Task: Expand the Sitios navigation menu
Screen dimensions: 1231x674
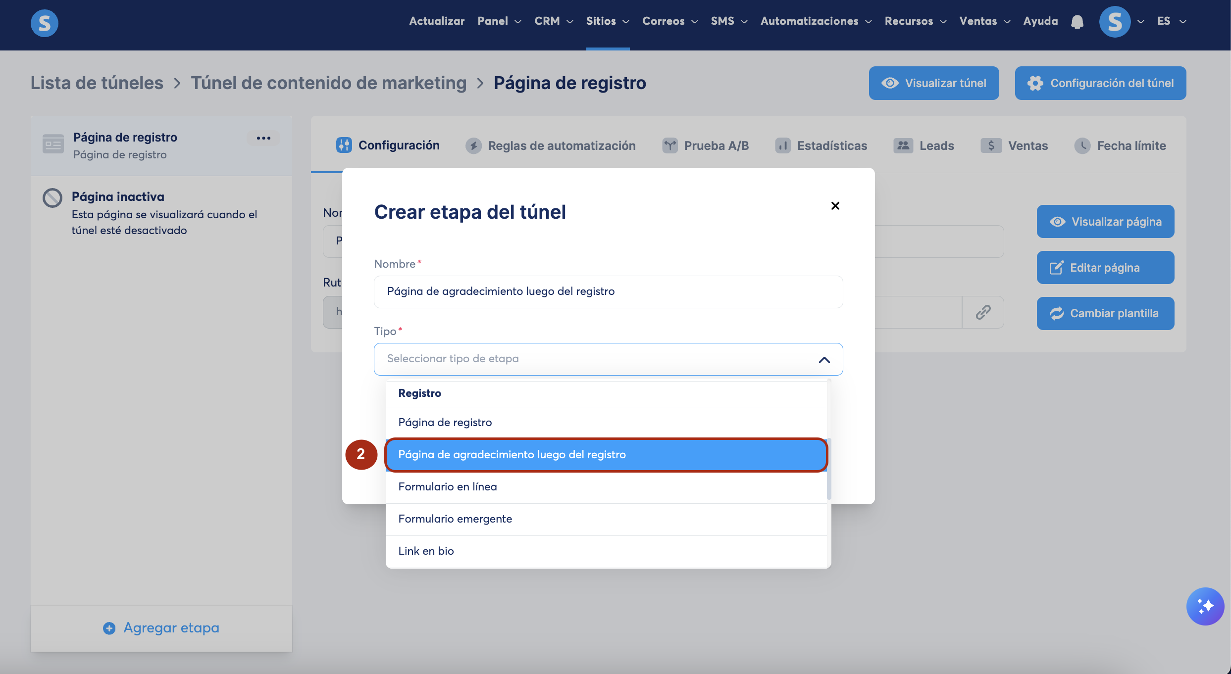Action: tap(608, 21)
